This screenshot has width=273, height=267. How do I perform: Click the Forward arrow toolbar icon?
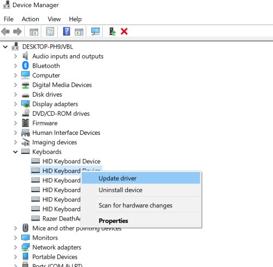pyautogui.click(x=17, y=32)
